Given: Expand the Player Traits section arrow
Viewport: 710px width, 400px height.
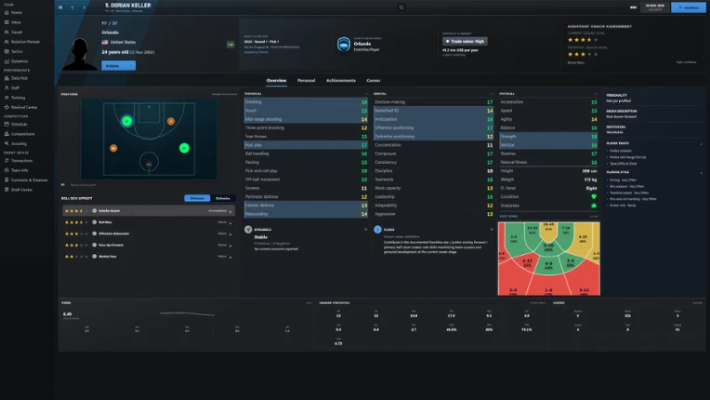Looking at the screenshot, I should tap(702, 143).
